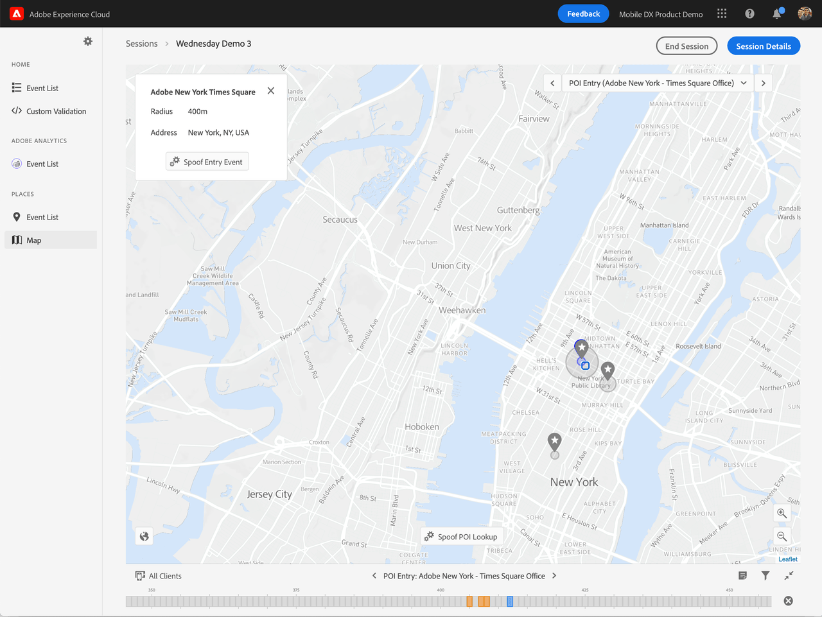Go to next event with map right chevron
The width and height of the screenshot is (822, 617).
click(x=763, y=83)
